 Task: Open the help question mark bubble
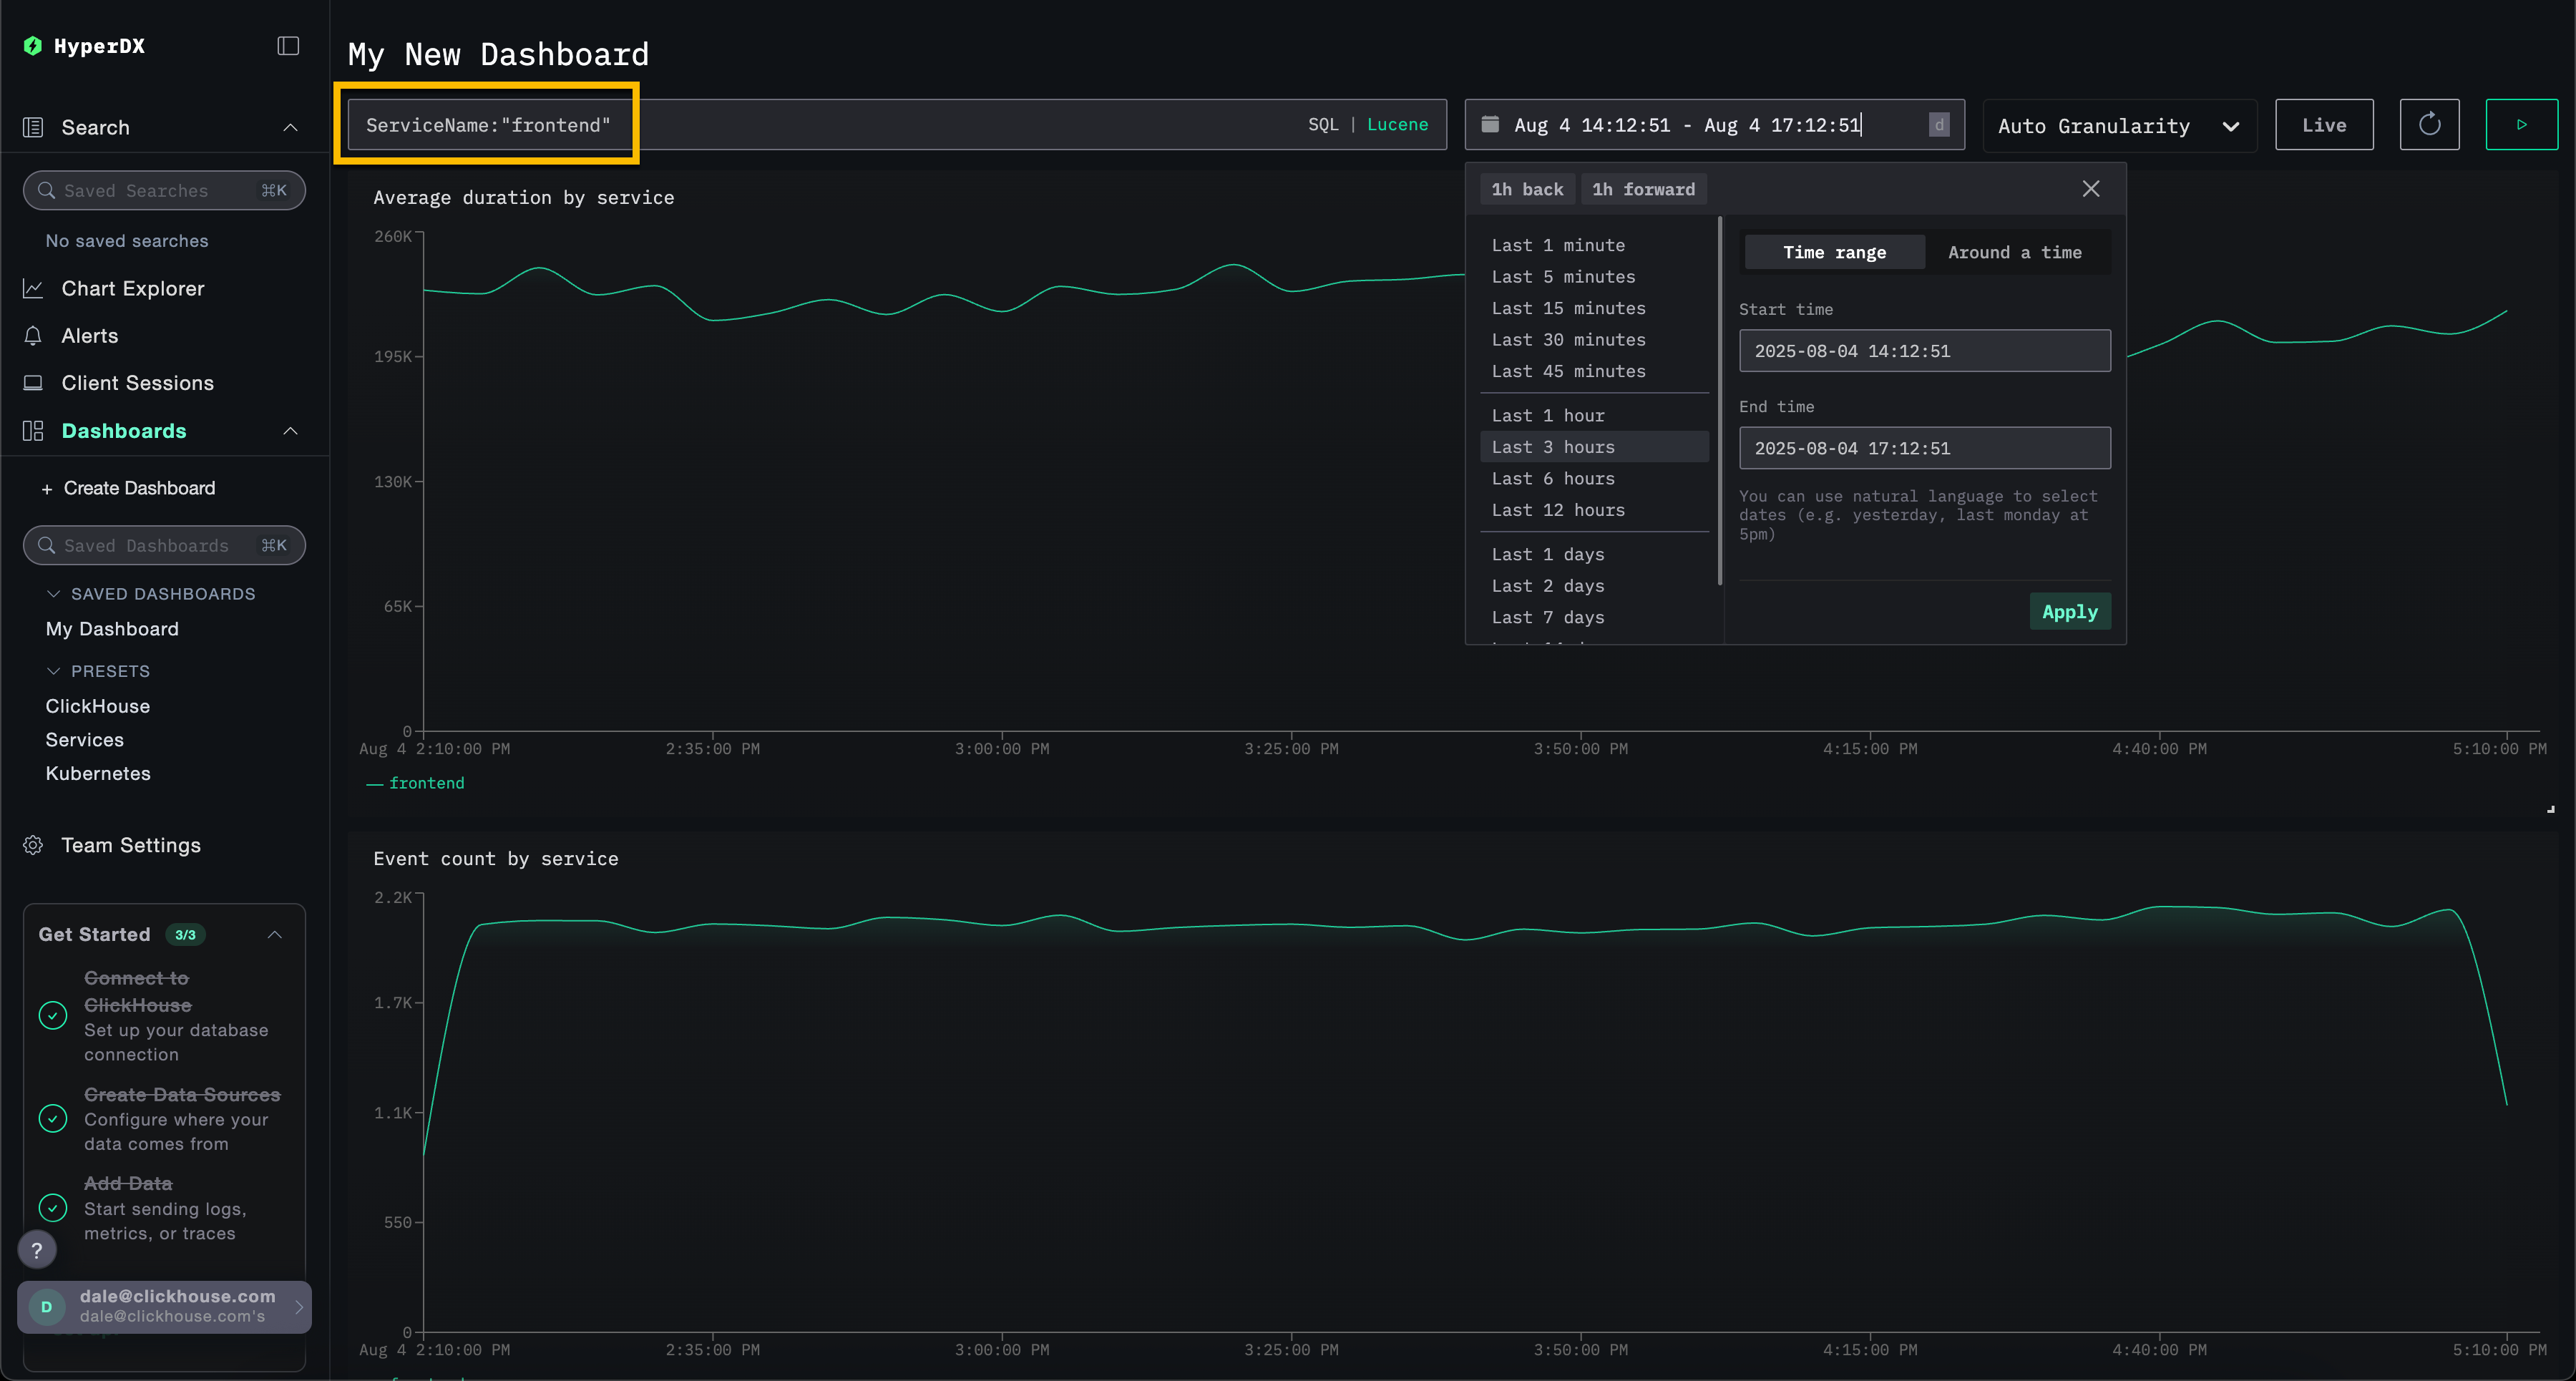[37, 1249]
